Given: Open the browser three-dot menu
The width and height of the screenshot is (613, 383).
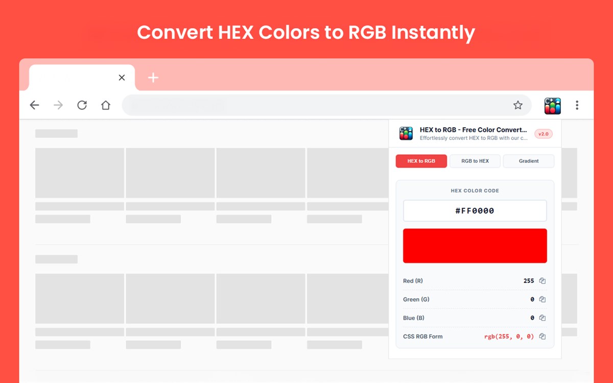Looking at the screenshot, I should tap(577, 105).
